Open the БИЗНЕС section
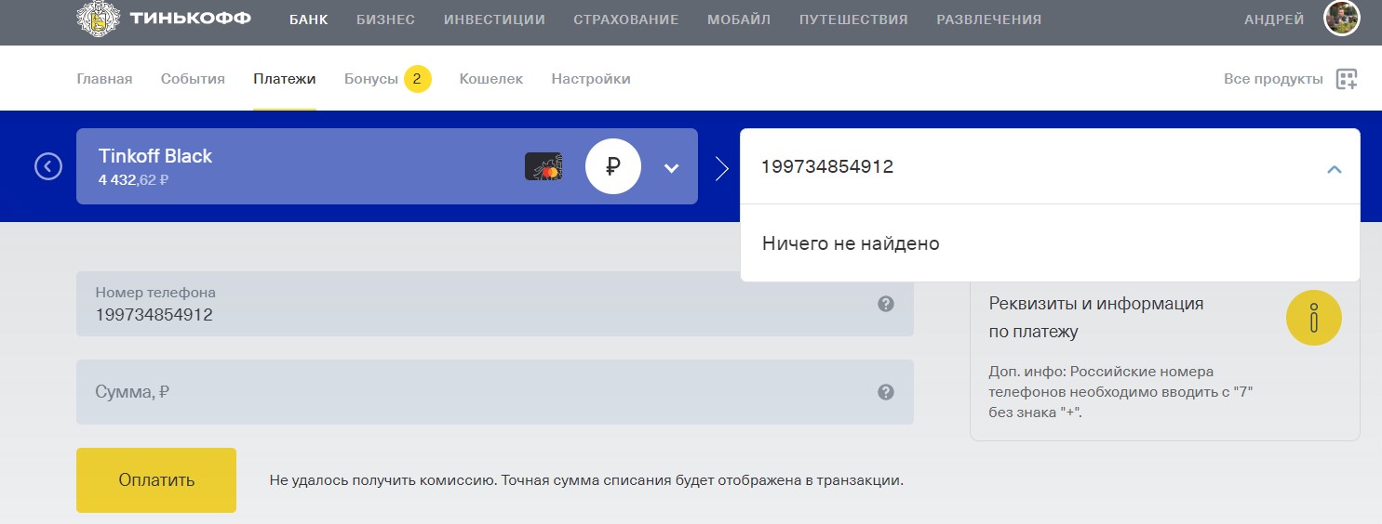 click(x=385, y=20)
